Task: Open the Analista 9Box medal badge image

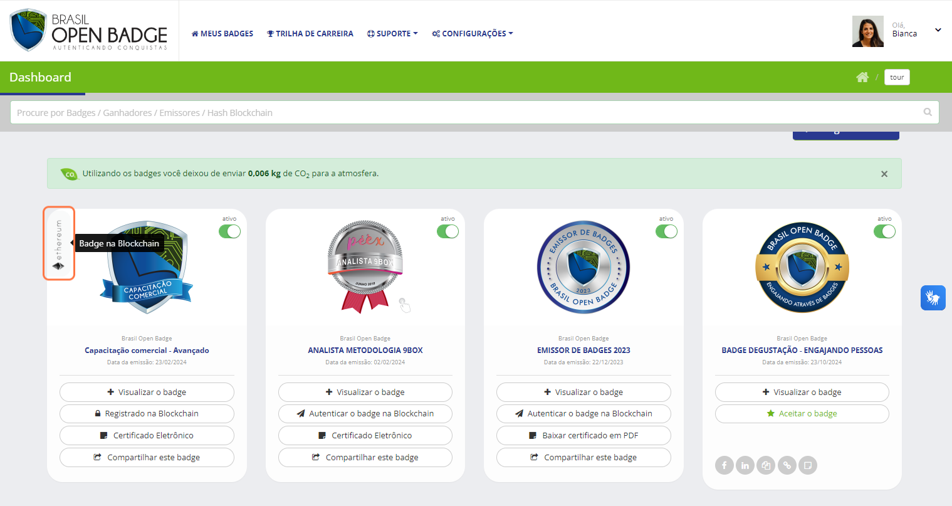Action: 365,267
